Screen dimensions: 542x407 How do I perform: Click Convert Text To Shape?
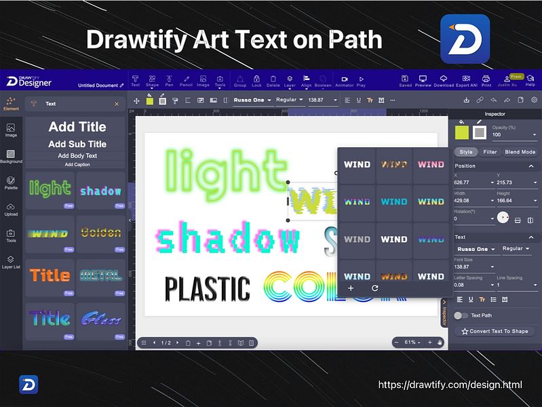pos(495,331)
